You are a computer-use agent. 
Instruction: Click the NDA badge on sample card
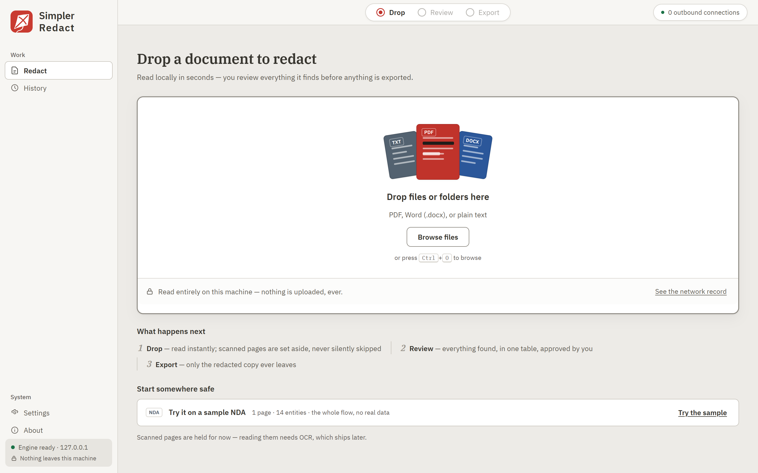tap(154, 412)
